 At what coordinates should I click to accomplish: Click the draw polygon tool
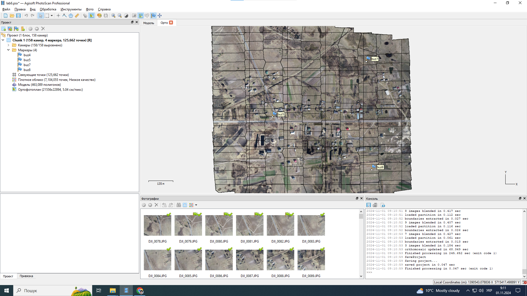point(71,16)
